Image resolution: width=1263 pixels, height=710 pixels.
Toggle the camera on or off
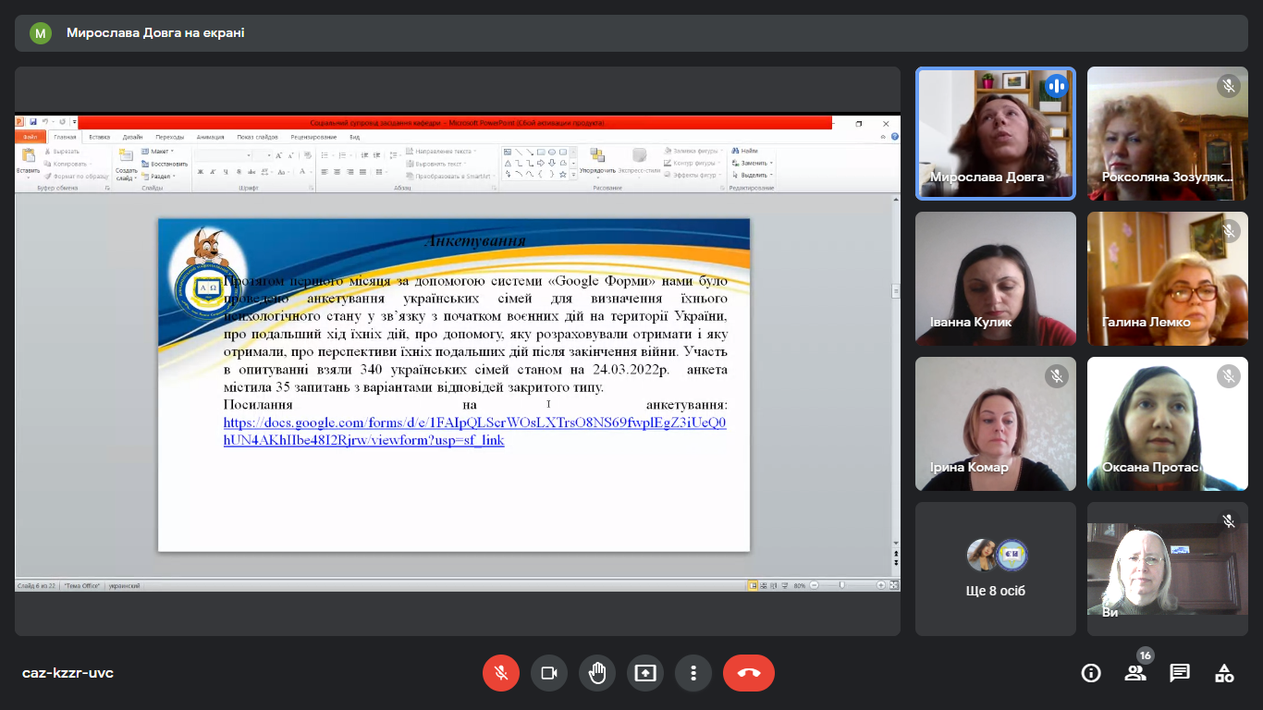[x=549, y=673]
